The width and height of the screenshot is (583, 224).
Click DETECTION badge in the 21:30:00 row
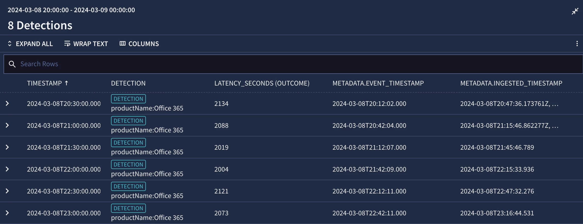[x=128, y=143]
